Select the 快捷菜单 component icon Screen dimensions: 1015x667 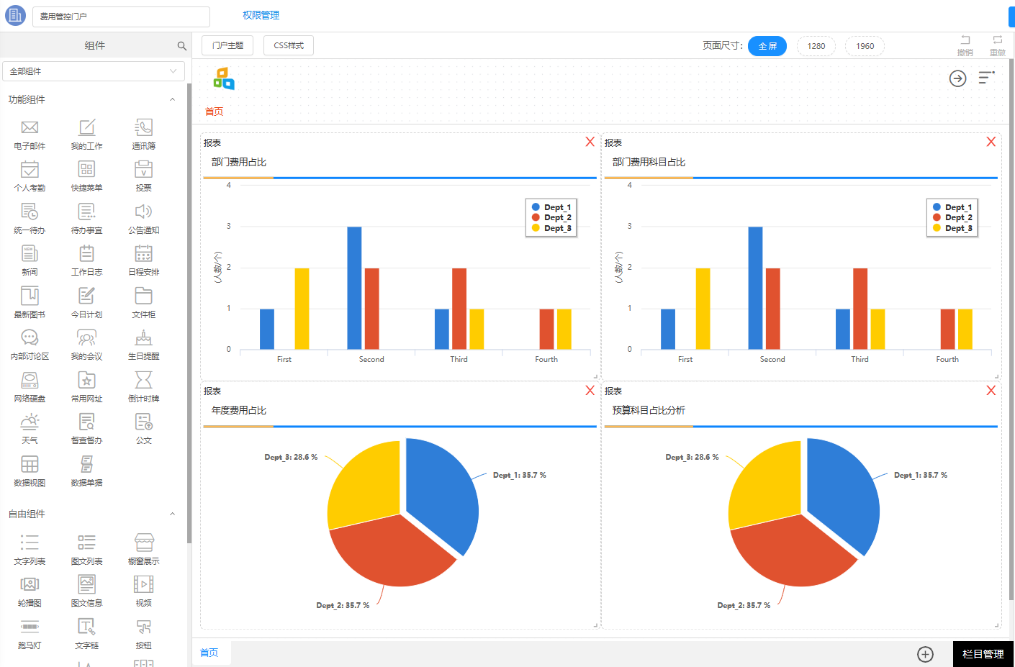[x=86, y=169]
